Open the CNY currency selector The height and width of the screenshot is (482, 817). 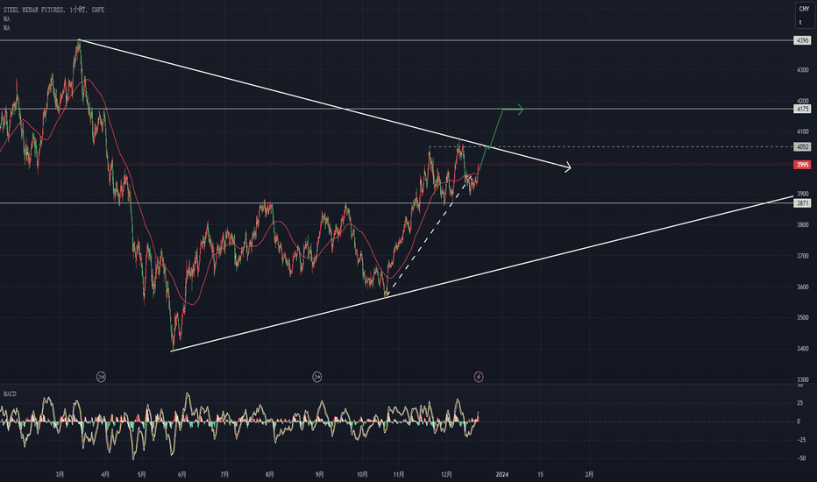(x=804, y=9)
